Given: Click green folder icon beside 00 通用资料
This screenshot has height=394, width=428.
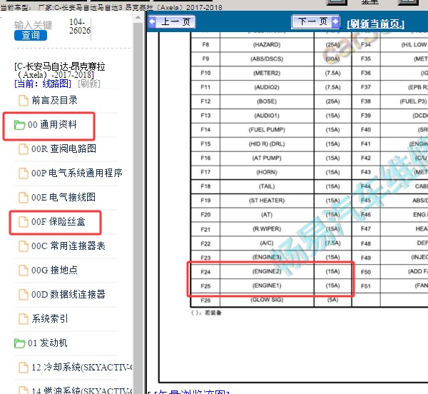Looking at the screenshot, I should click(x=20, y=125).
